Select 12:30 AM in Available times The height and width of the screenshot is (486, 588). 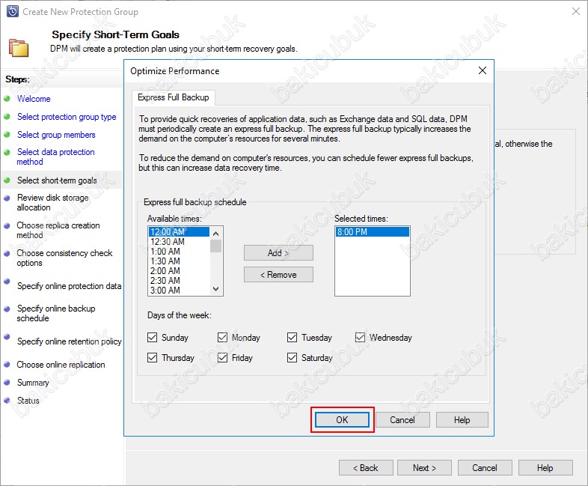point(180,242)
